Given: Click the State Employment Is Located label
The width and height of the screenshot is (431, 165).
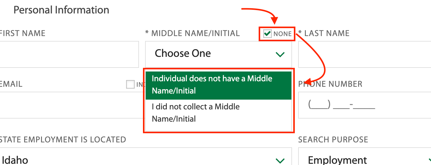Looking at the screenshot, I should pyautogui.click(x=63, y=140).
